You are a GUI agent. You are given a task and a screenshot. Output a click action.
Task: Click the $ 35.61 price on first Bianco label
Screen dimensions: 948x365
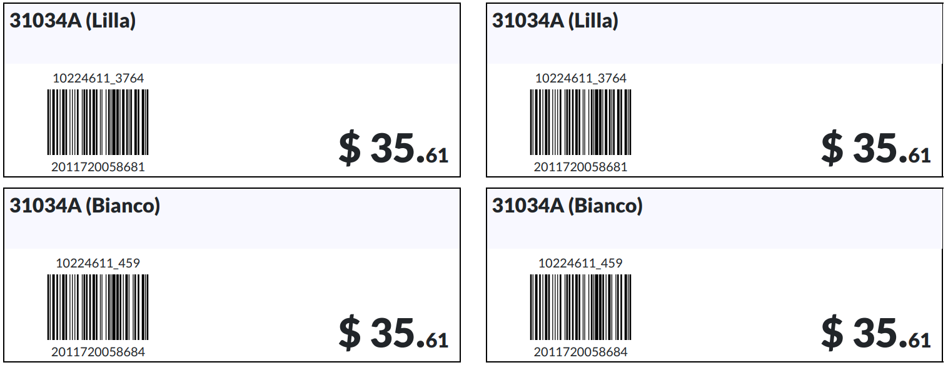click(x=394, y=333)
